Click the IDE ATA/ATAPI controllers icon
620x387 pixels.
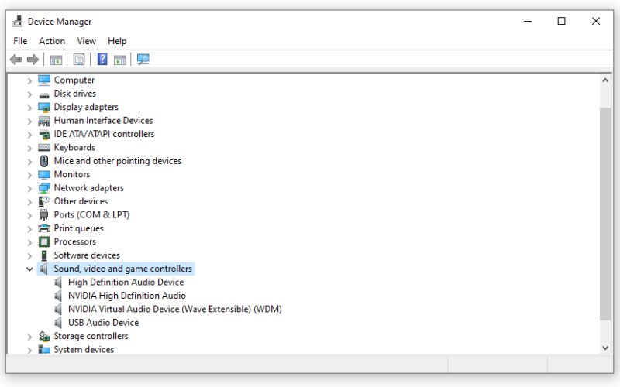(x=44, y=134)
